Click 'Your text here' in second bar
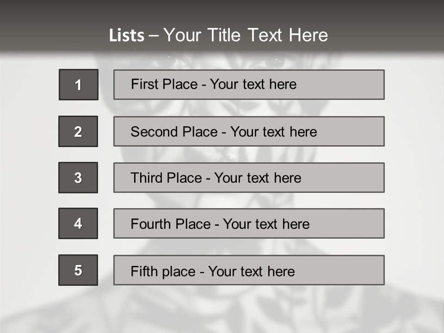 click(x=273, y=132)
